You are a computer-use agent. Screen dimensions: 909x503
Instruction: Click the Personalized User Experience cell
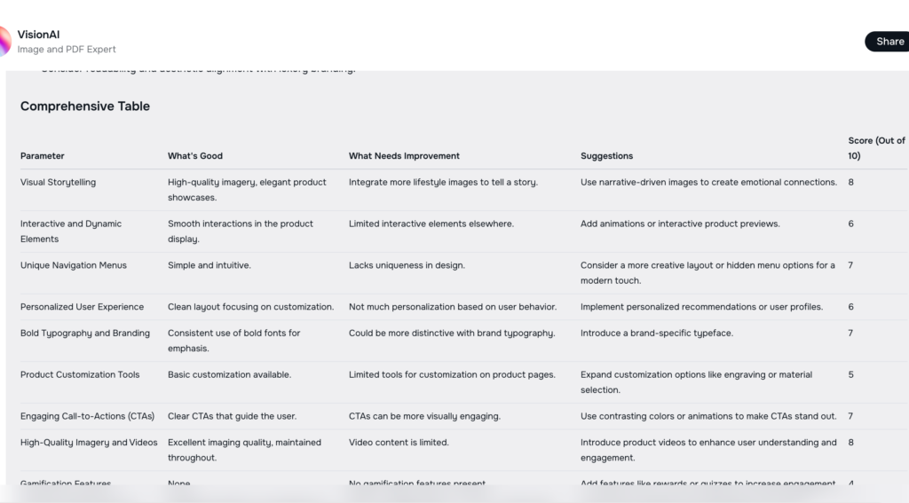pos(82,307)
